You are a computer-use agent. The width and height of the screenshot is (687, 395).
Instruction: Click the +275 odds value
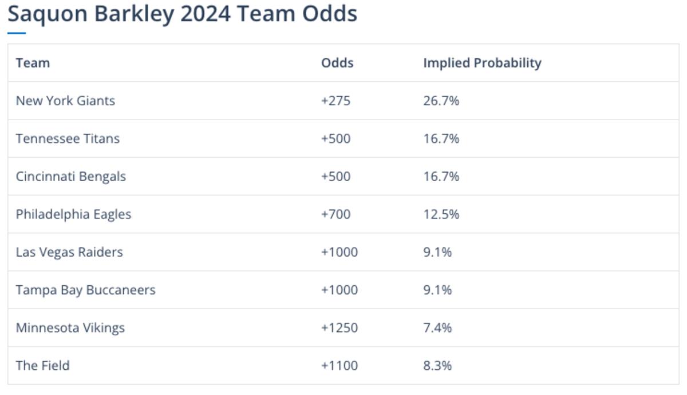coord(335,101)
